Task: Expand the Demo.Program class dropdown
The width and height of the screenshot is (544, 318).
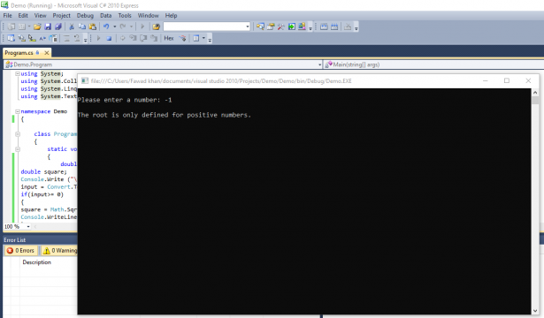Action: [319, 64]
